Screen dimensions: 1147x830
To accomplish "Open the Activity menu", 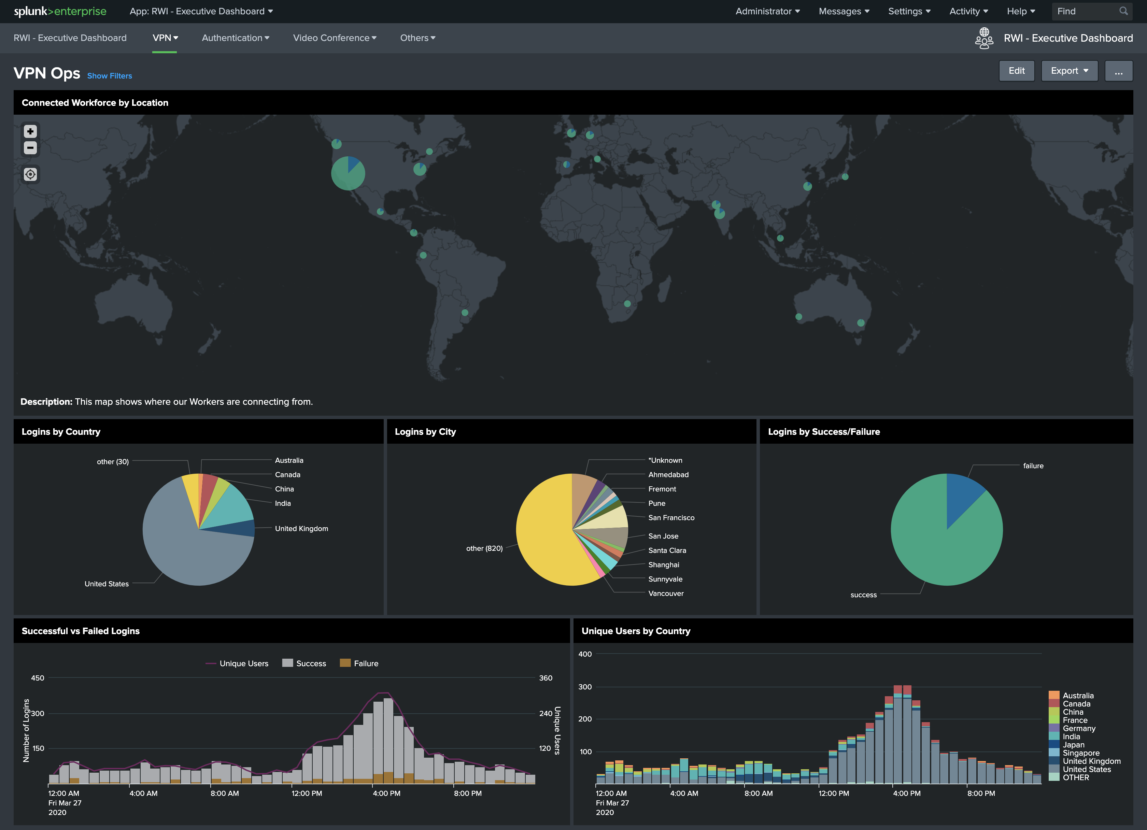I will coord(968,11).
